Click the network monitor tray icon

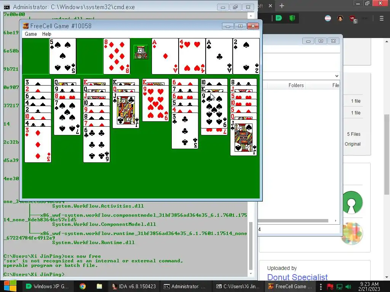tap(339, 287)
